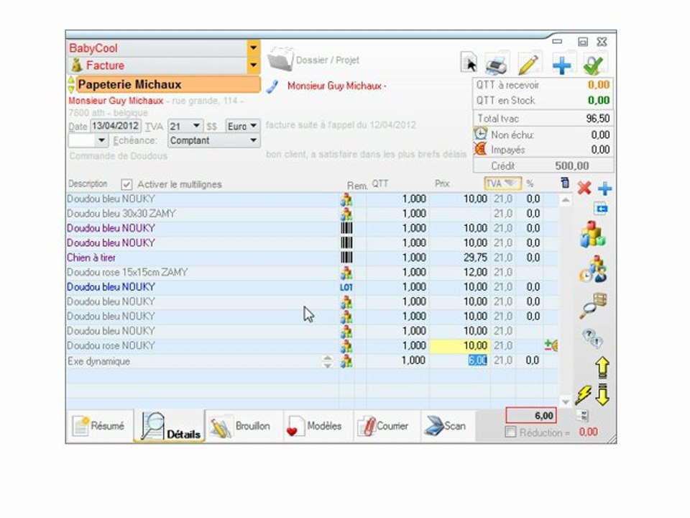Click the cubes with clock and person icon
Screen dimensions: 690x518
pos(593,270)
